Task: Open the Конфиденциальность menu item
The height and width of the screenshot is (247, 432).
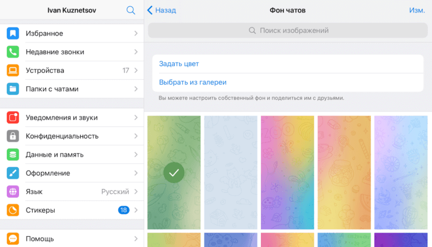Action: click(x=72, y=136)
